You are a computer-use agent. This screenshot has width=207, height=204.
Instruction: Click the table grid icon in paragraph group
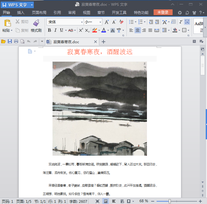[x=173, y=22]
